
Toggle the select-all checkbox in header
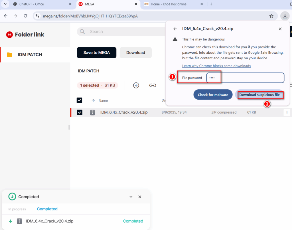79,100
